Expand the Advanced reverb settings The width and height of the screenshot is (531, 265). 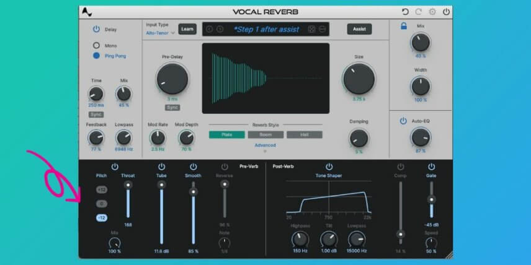point(265,146)
